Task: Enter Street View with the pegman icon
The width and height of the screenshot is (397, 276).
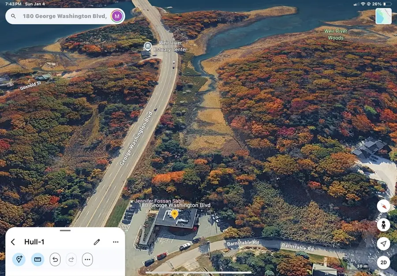Action: point(383,225)
